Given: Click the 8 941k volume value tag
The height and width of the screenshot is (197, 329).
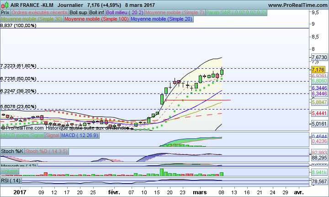Looking at the screenshot, I should click(x=319, y=172).
